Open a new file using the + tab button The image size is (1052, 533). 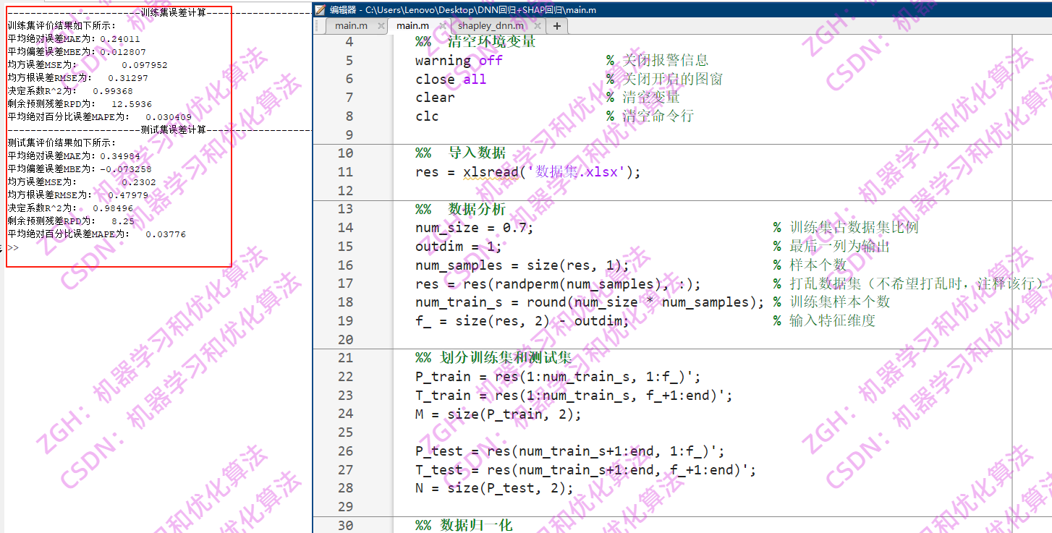pos(556,25)
